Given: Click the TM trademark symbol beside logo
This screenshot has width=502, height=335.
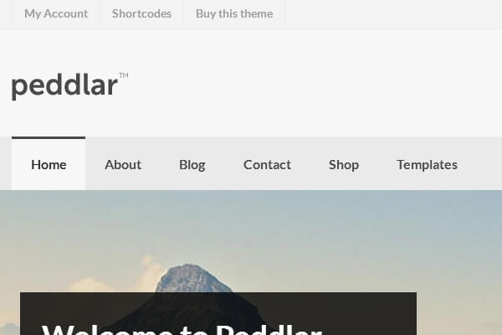Looking at the screenshot, I should (124, 75).
